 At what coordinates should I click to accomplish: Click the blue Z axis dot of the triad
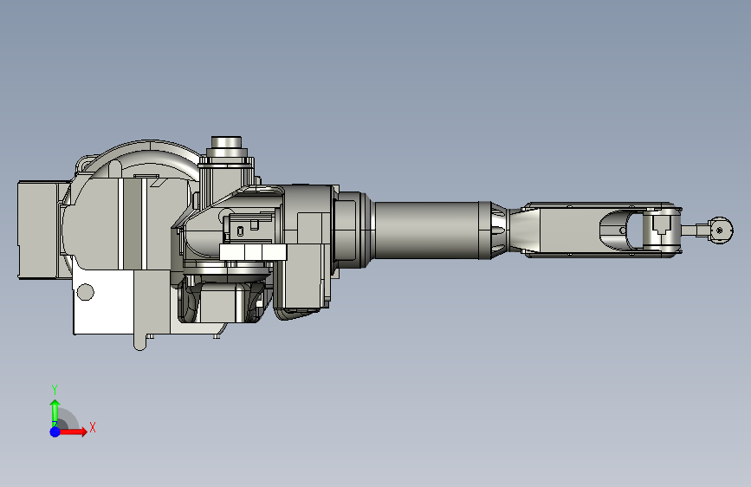[x=55, y=432]
